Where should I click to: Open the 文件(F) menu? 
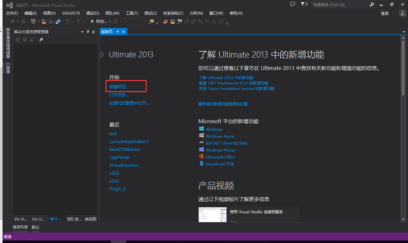[x=12, y=13]
